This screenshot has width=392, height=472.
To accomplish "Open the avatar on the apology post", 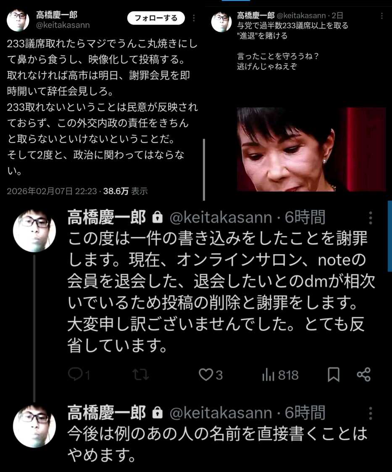I will coord(34,231).
